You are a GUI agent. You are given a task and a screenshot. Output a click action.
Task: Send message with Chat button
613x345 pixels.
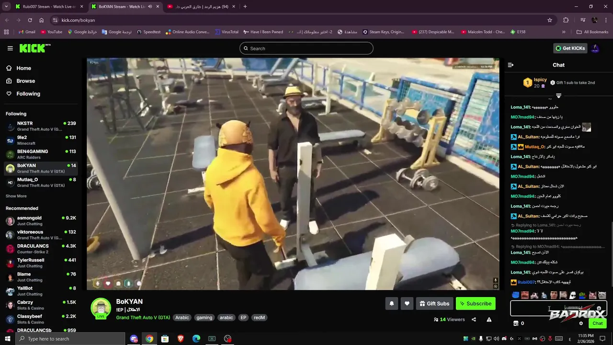click(598, 323)
